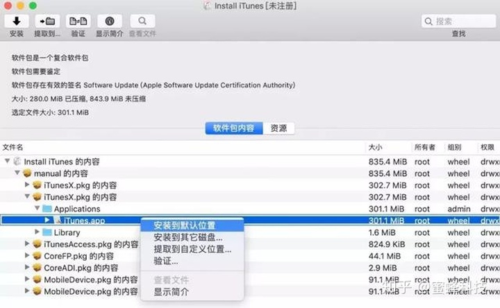500x308 pixels.
Task: Collapse the expanded iTunesX.pkg 的内容 row
Action: coord(27,196)
